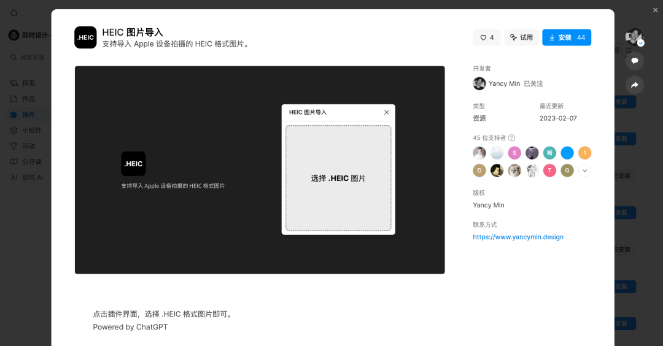The width and height of the screenshot is (663, 346).
Task: Click the 45 位支持者 label
Action: point(489,137)
